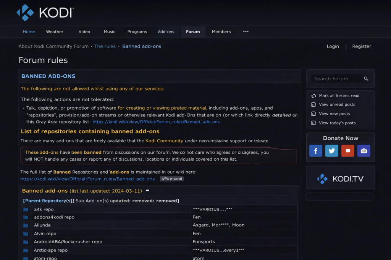This screenshot has height=260, width=391.
Task: Click the search magnifier icon
Action: pos(366,78)
